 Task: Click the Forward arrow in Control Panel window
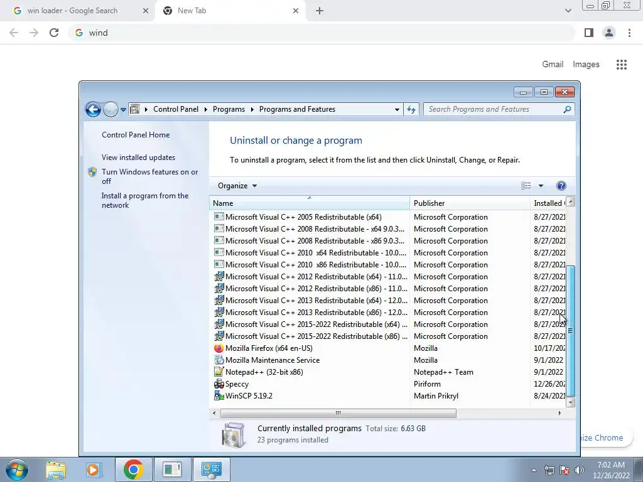[x=111, y=109]
